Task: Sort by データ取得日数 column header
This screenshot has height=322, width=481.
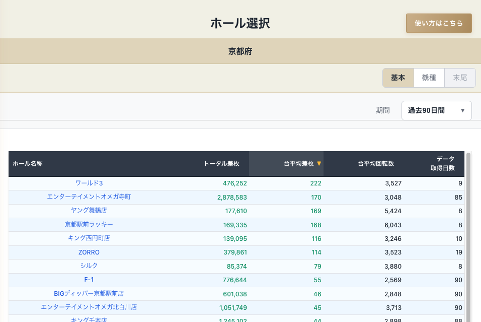Action: pos(442,164)
